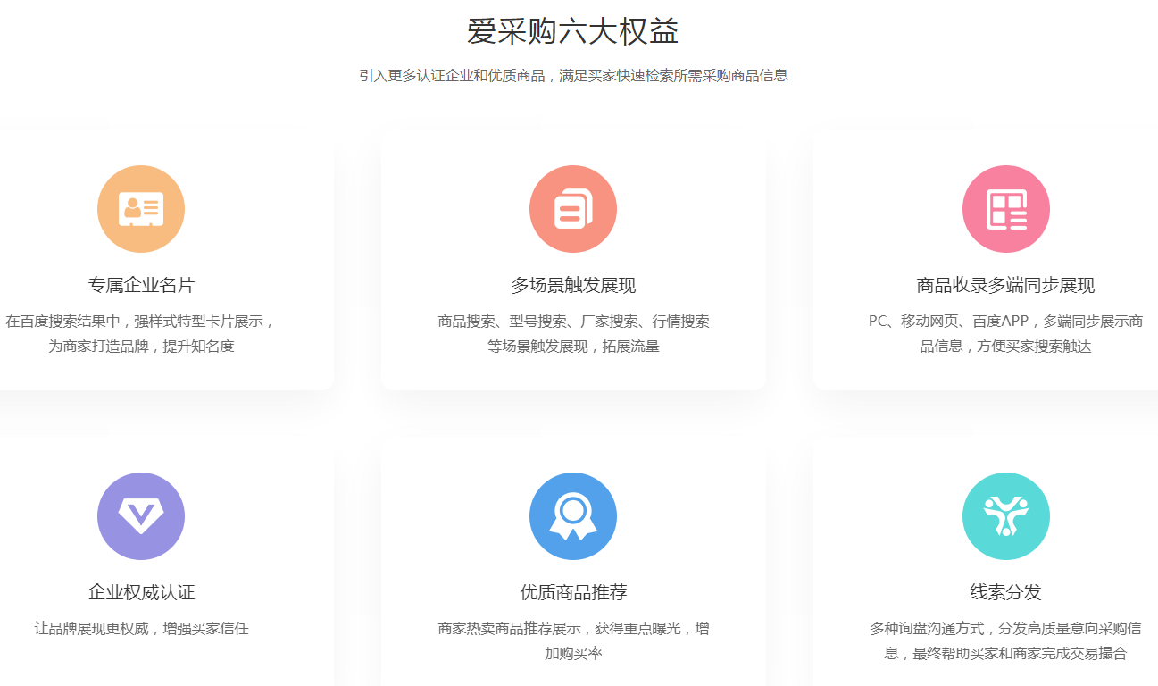Click the 爱采购六大权益 main heading

coord(573,31)
